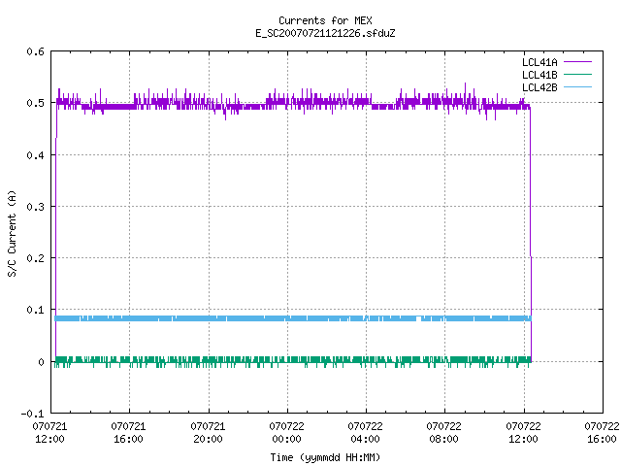Click the y-axis tick value 0.5
The height and width of the screenshot is (466, 621).
[x=35, y=103]
